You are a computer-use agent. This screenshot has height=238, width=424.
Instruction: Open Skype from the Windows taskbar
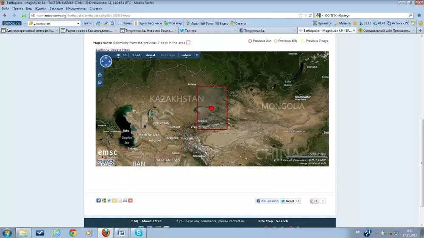point(139,233)
